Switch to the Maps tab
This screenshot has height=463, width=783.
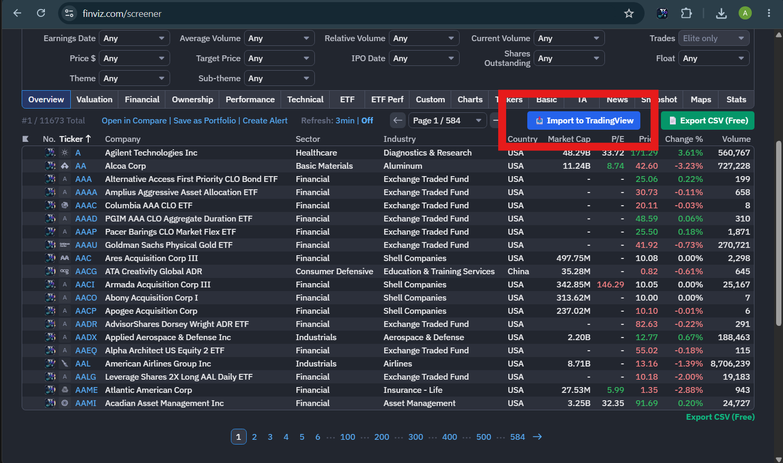[701, 99]
